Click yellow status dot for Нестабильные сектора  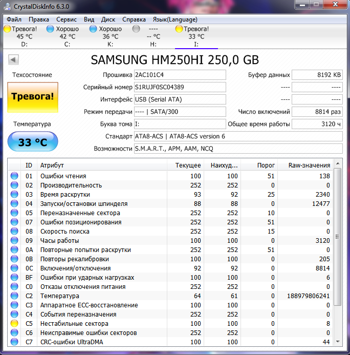point(14,324)
